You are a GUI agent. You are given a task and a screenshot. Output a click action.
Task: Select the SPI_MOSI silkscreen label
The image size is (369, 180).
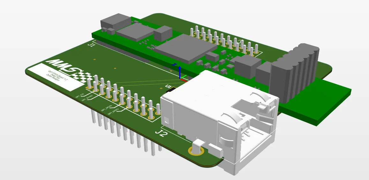(x=106, y=108)
